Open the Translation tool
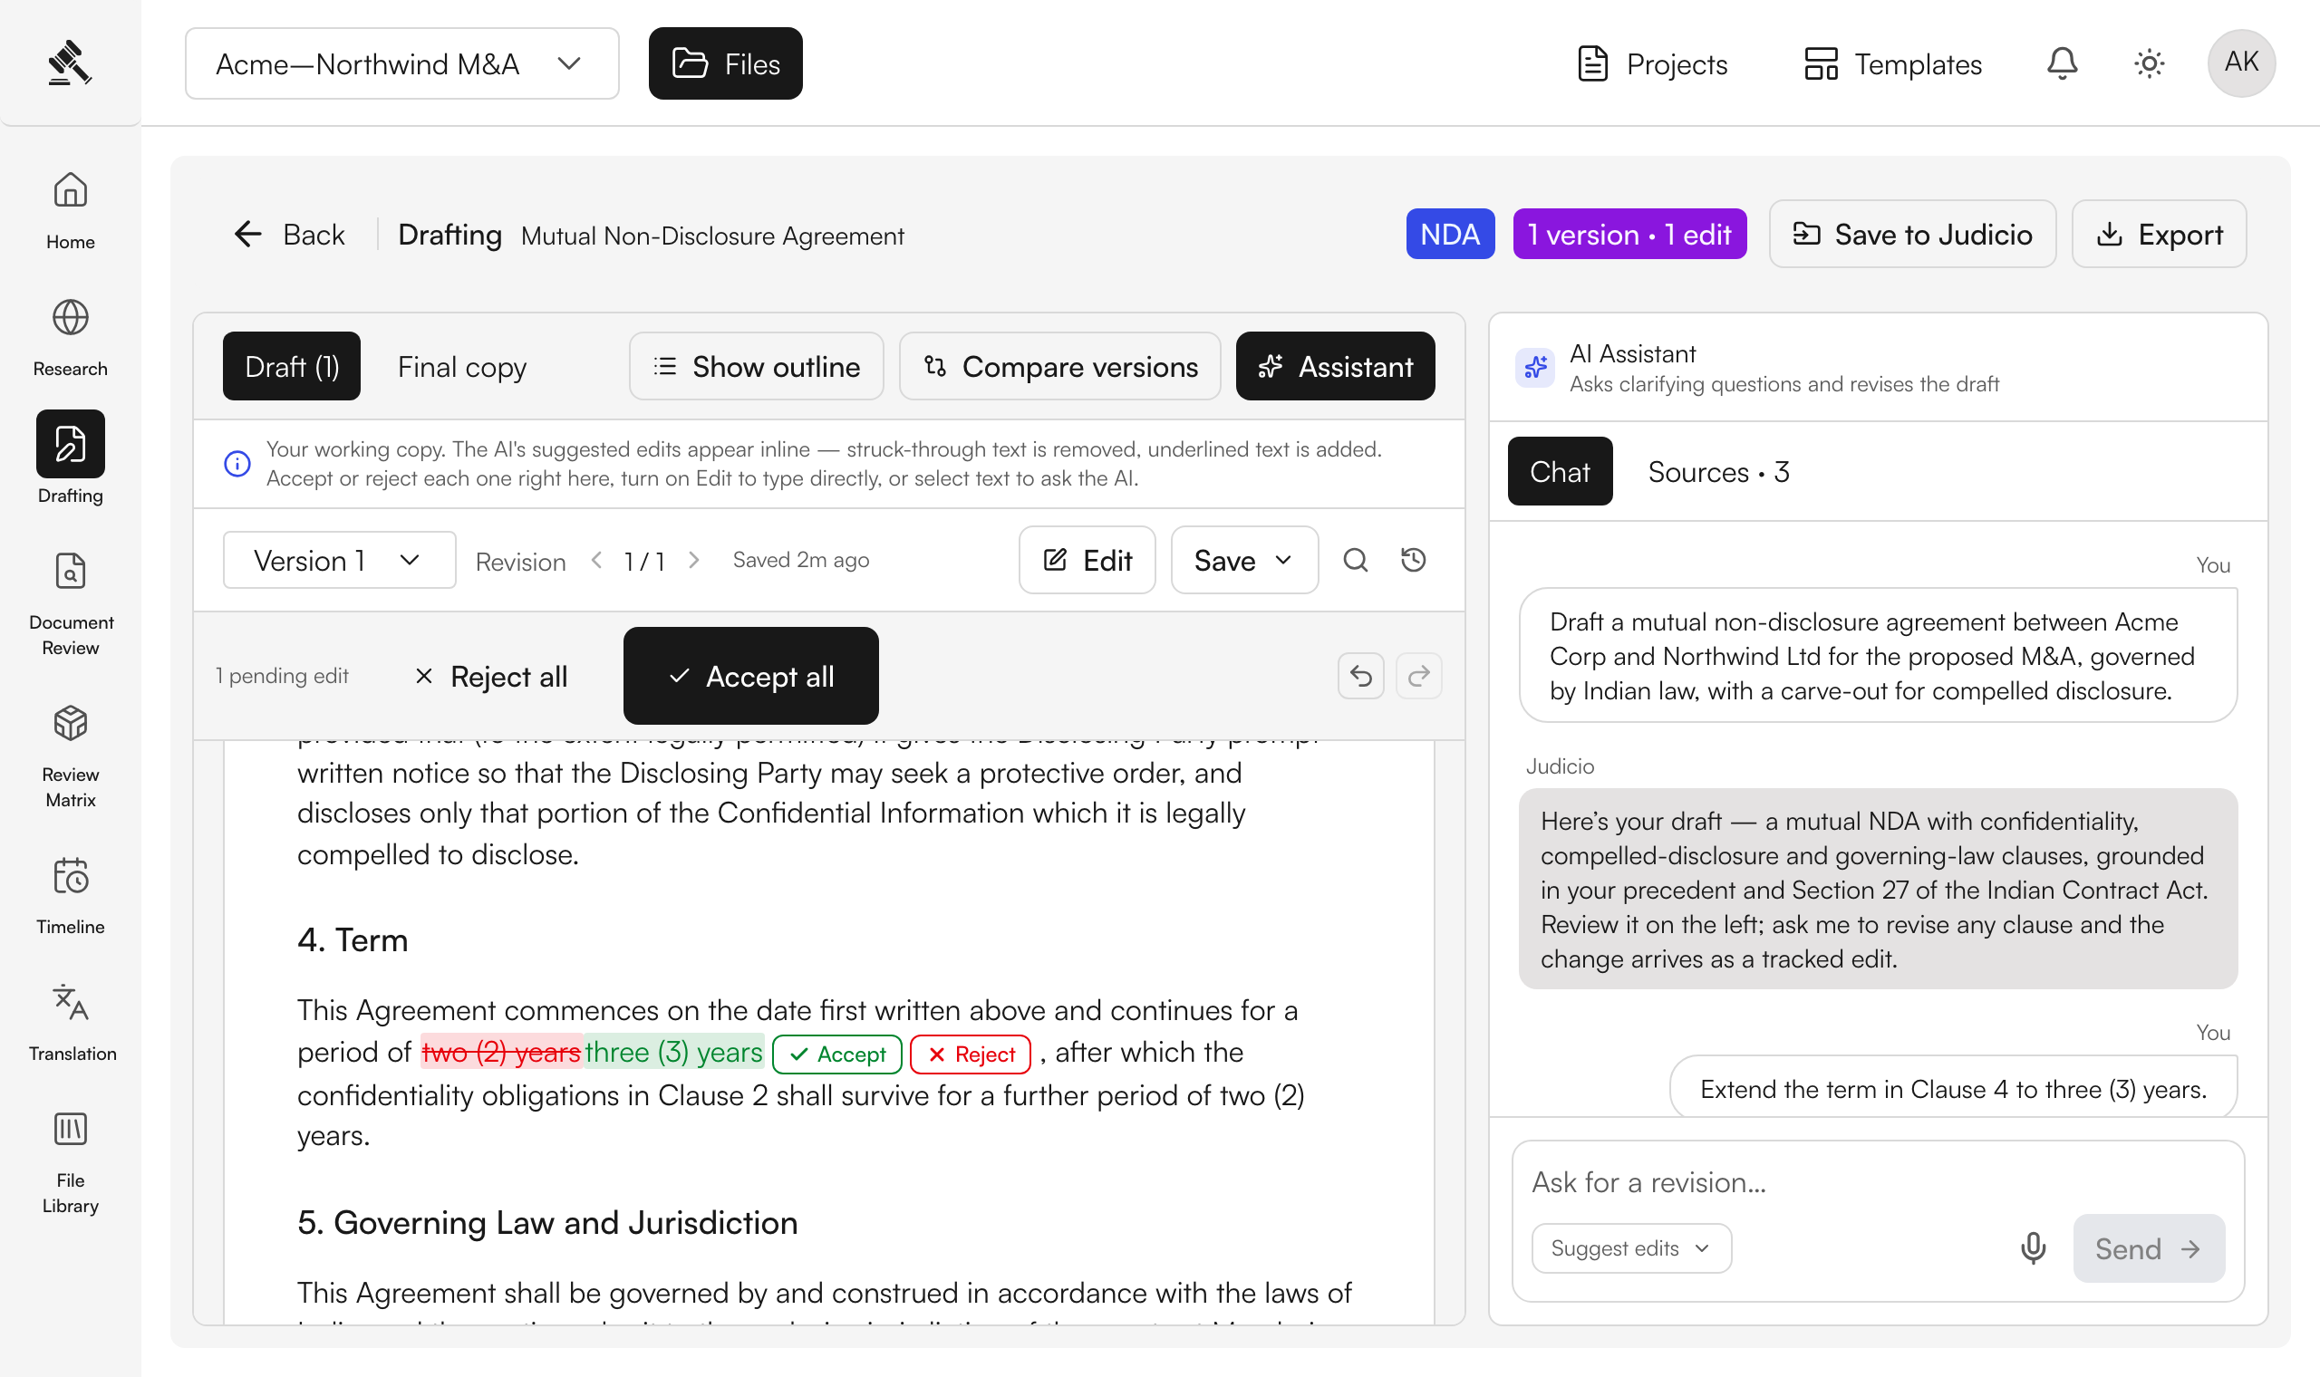The image size is (2320, 1377). (71, 1023)
